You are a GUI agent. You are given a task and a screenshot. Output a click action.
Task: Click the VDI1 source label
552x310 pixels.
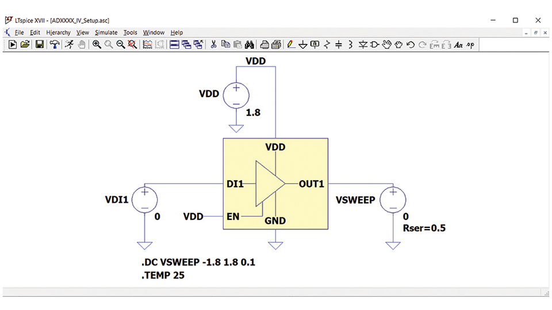coord(117,200)
